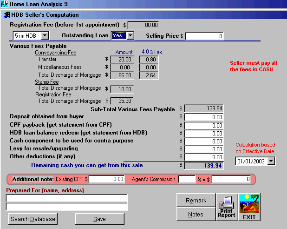Click the Transfer amount 20.00 box
287x229 pixels.
[x=122, y=60]
